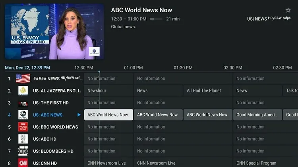Click the 01:00 PM timeline header
This screenshot has height=167, width=298.
click(x=133, y=68)
